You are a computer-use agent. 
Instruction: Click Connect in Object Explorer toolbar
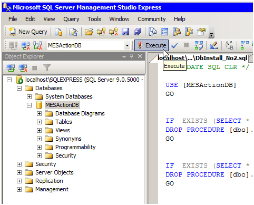pyautogui.click(x=11, y=67)
